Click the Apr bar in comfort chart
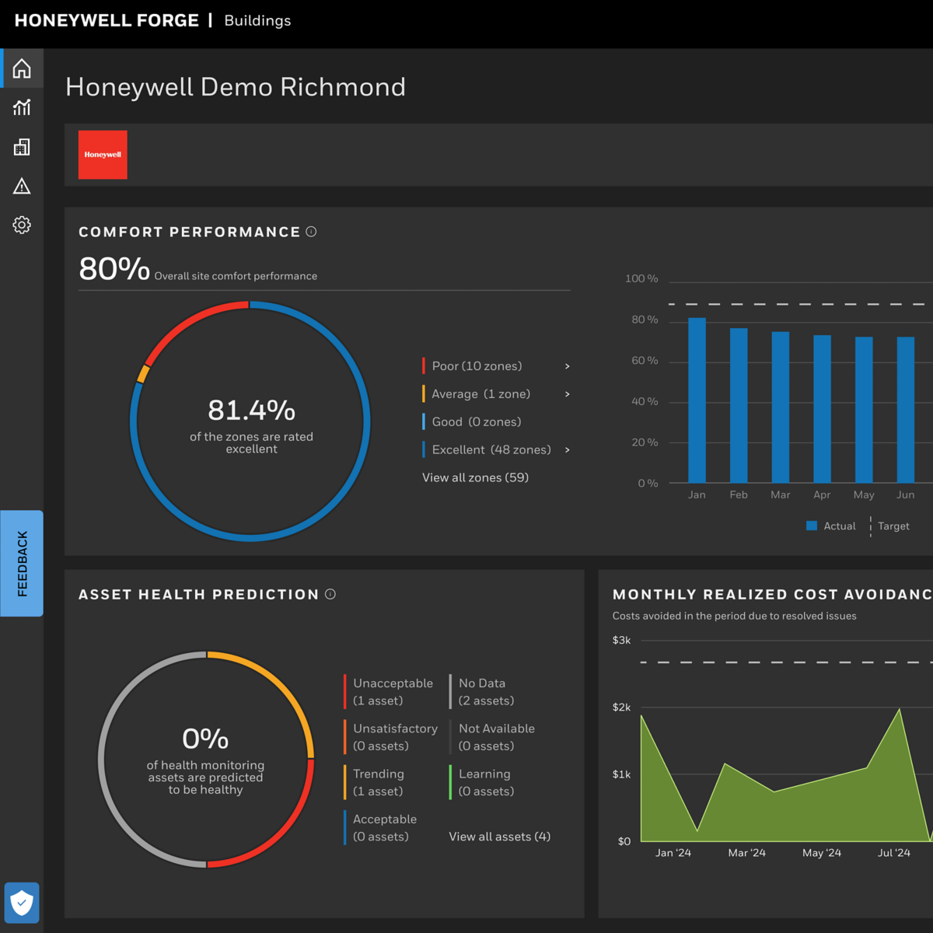This screenshot has height=933, width=933. pos(822,409)
